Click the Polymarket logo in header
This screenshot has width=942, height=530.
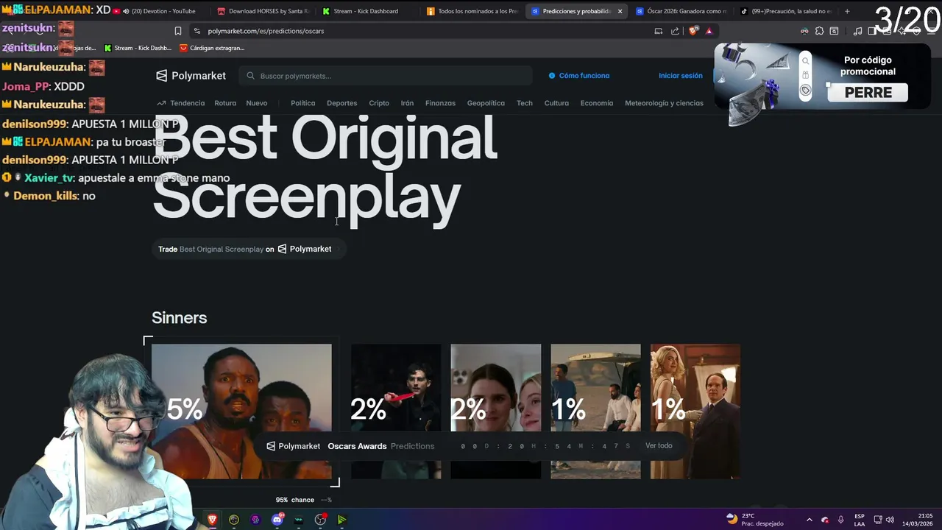(191, 76)
